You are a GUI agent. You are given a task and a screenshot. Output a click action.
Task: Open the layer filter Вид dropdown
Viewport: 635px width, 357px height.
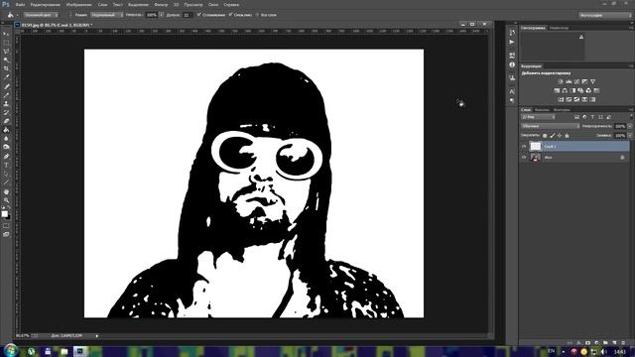538,117
